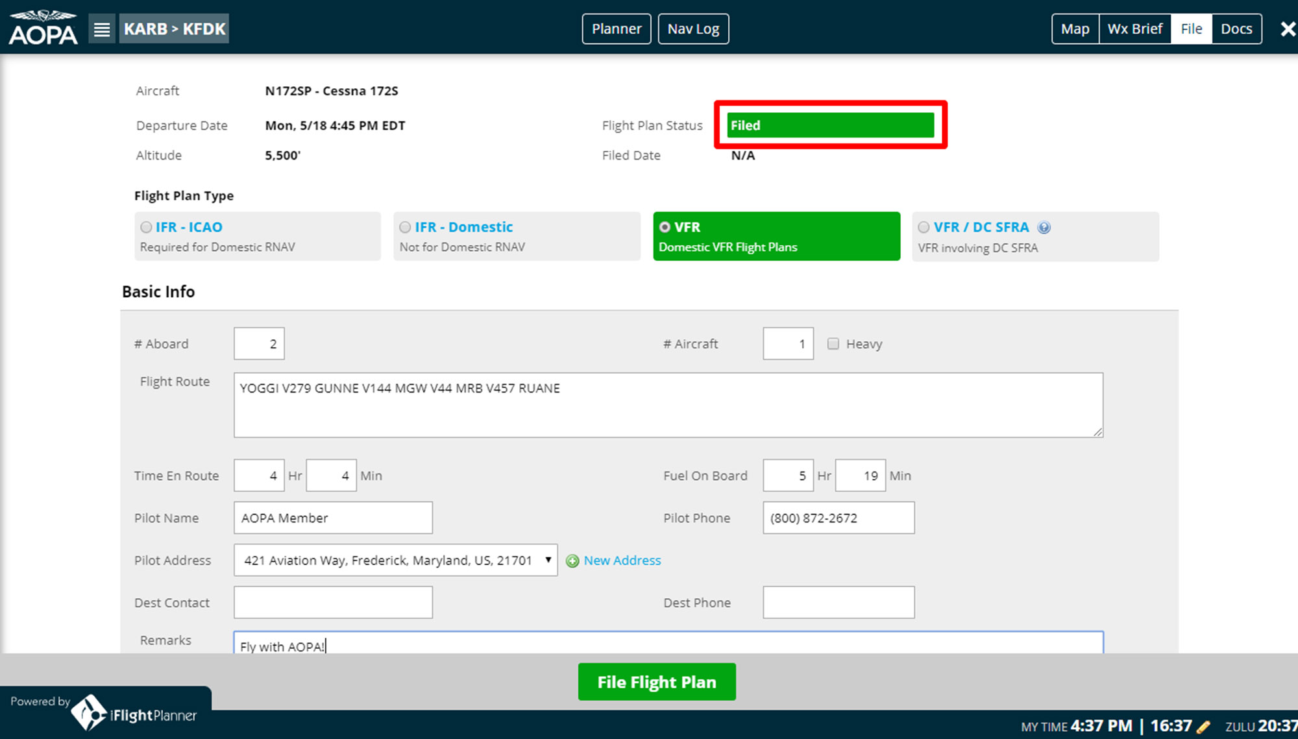The height and width of the screenshot is (739, 1298).
Task: Select the IFR - Domestic radio option
Action: pyautogui.click(x=406, y=227)
